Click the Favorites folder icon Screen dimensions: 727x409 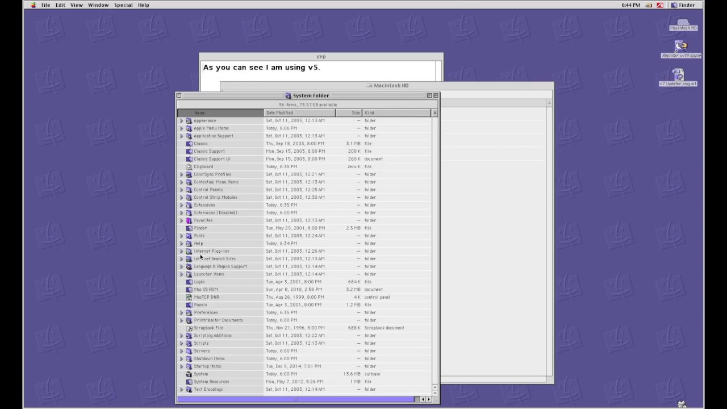[189, 220]
